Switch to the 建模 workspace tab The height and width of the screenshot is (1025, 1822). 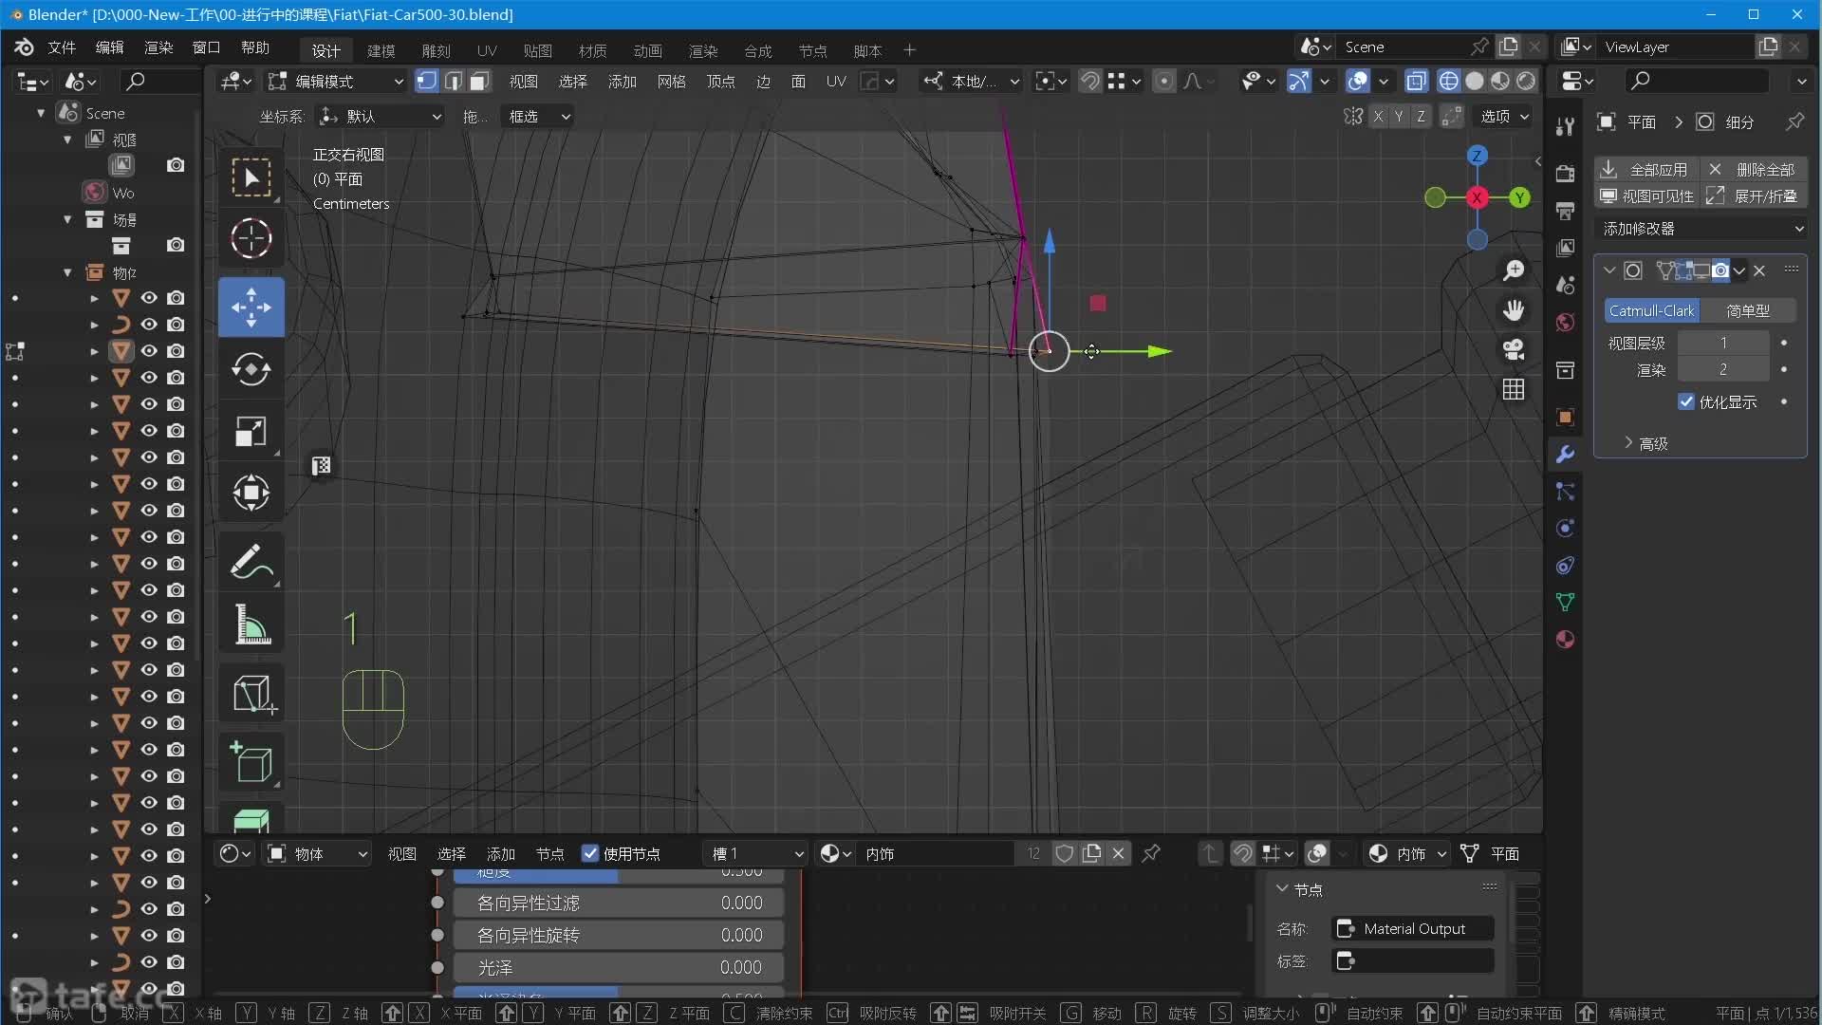point(381,50)
